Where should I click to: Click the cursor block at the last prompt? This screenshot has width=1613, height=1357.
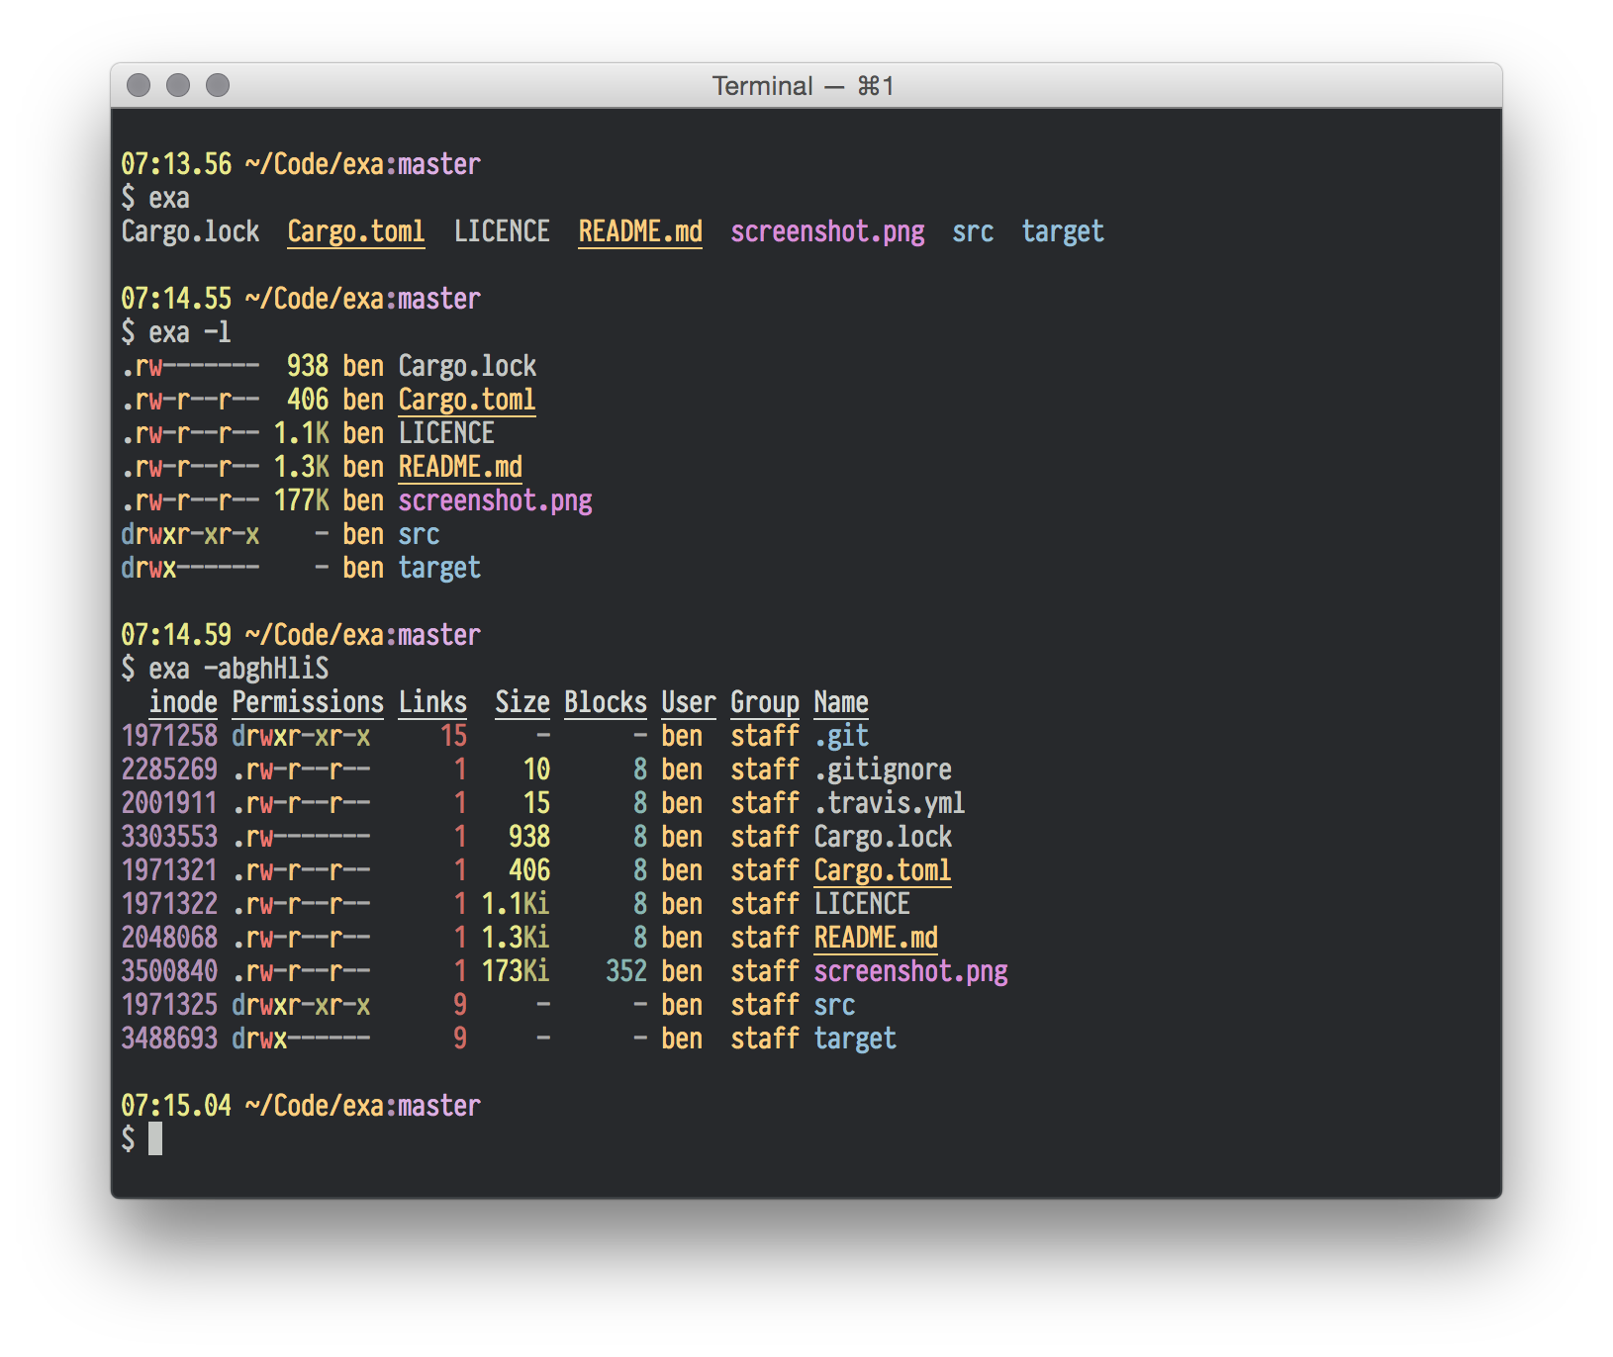tap(155, 1138)
